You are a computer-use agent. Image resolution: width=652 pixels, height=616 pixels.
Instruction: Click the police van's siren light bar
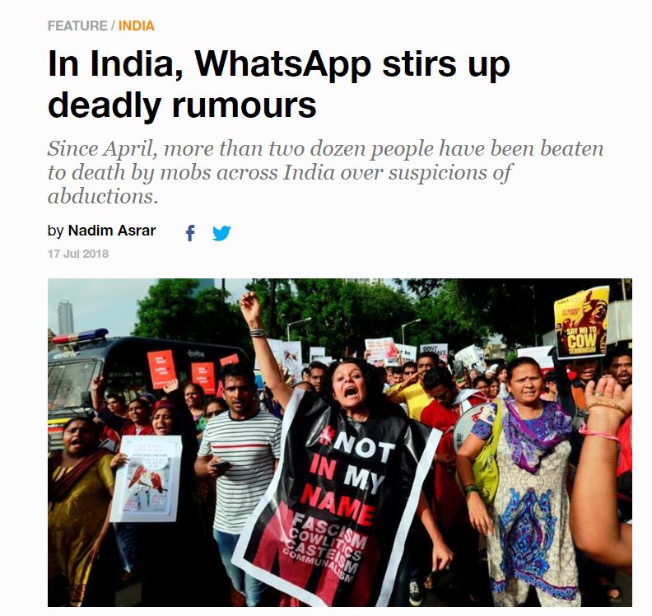80,336
